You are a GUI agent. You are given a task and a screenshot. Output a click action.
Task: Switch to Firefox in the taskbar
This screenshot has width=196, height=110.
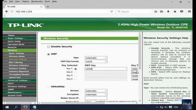point(25,107)
